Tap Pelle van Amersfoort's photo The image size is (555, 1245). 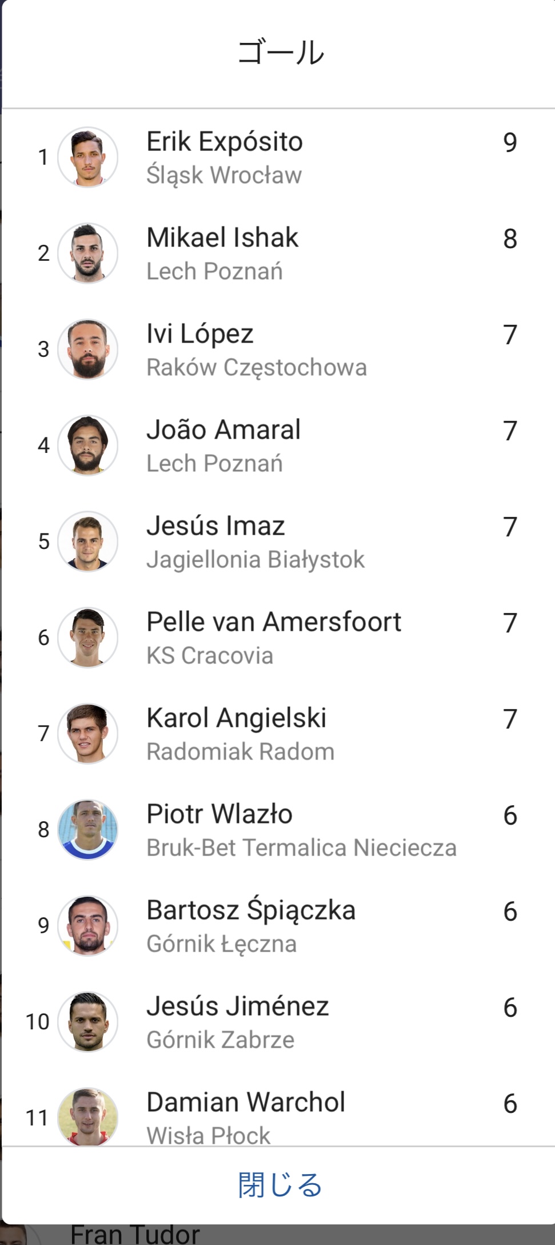pyautogui.click(x=87, y=638)
